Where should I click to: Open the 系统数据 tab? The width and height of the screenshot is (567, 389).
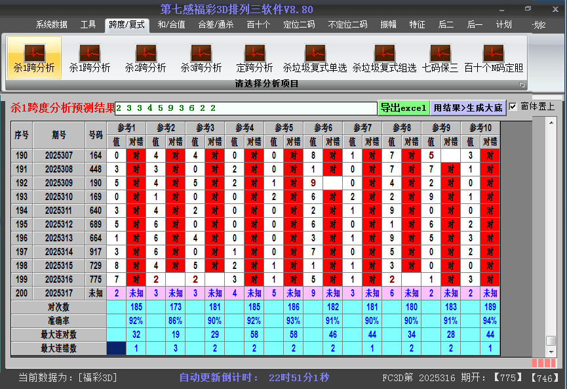pos(52,25)
